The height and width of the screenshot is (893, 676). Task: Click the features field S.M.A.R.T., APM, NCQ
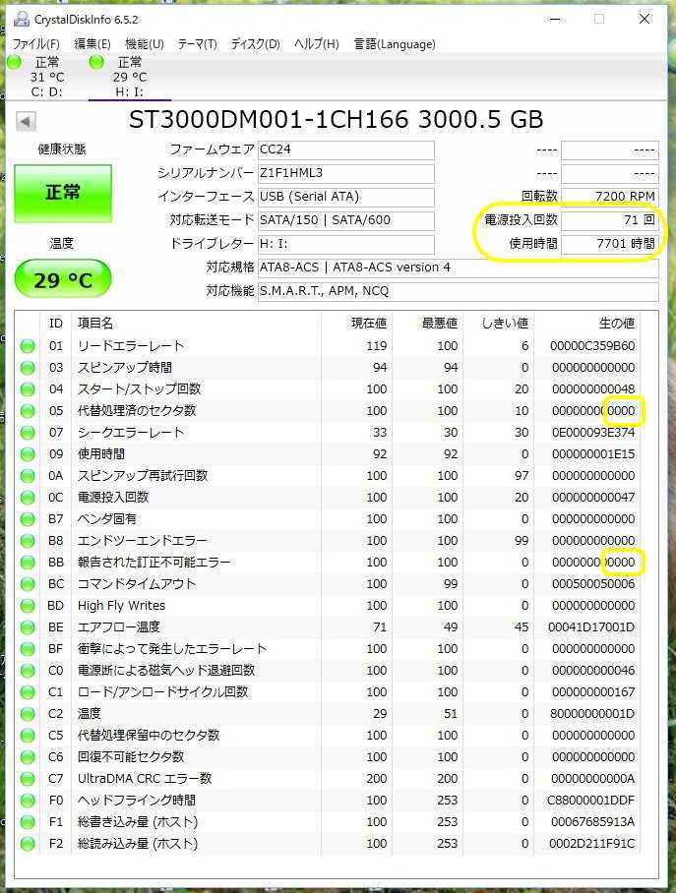458,291
